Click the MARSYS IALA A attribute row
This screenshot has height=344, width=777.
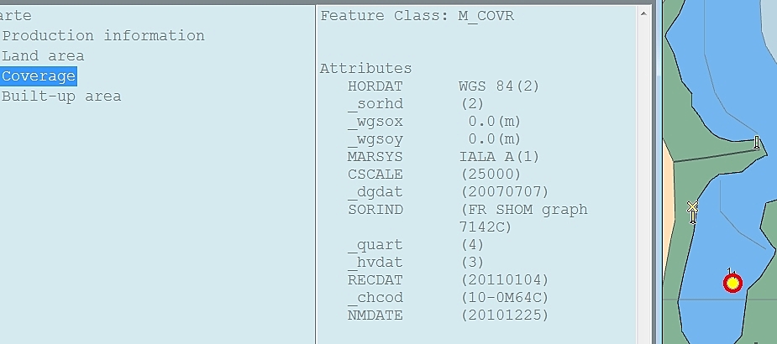coord(443,157)
